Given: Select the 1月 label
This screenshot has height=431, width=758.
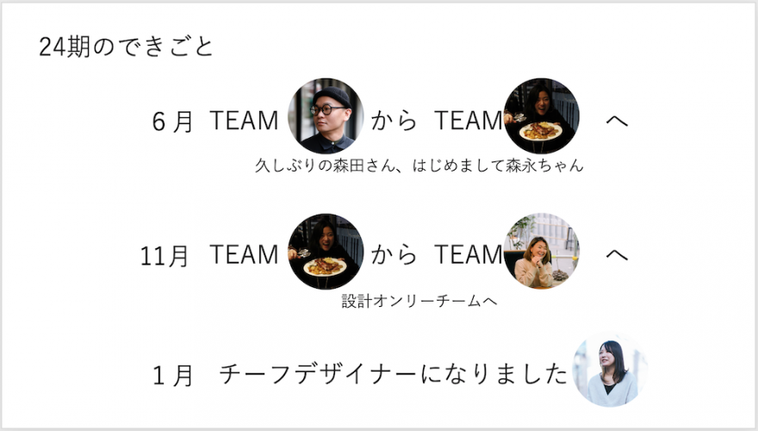Looking at the screenshot, I should coord(172,375).
